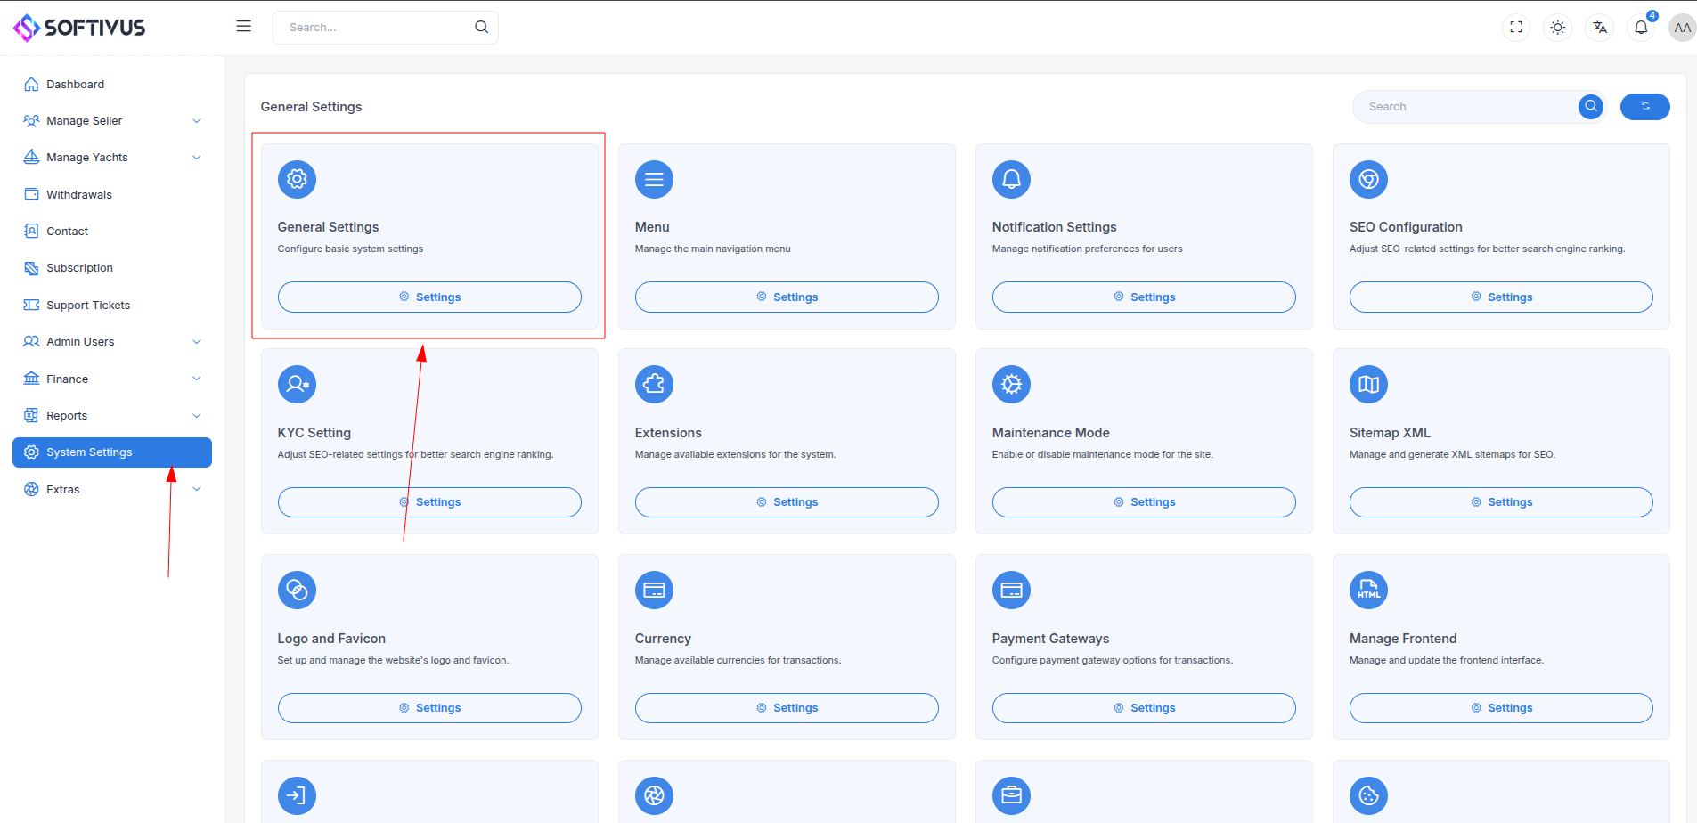Screen dimensions: 1697x823
Task: Open Settings for Sitemap XML card
Action: click(1501, 502)
